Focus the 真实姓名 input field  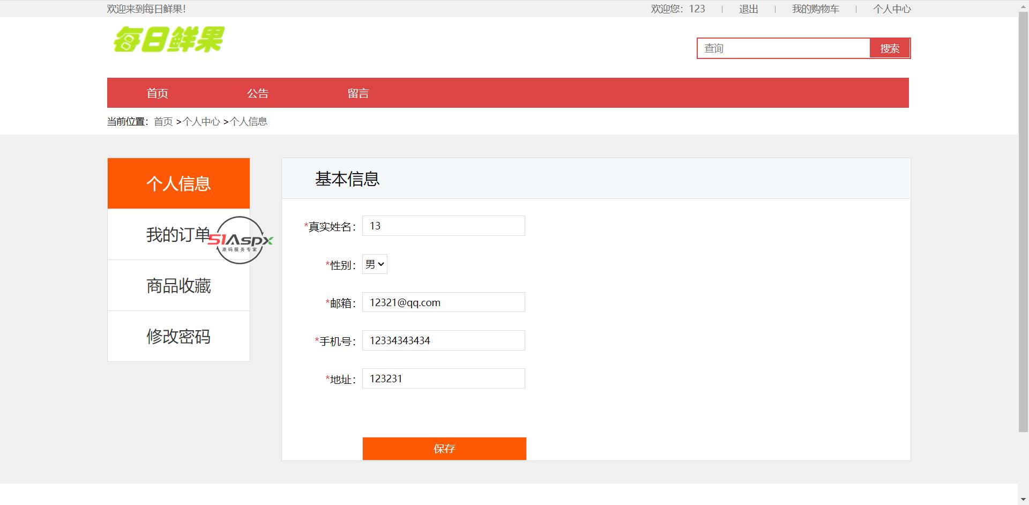click(x=444, y=226)
